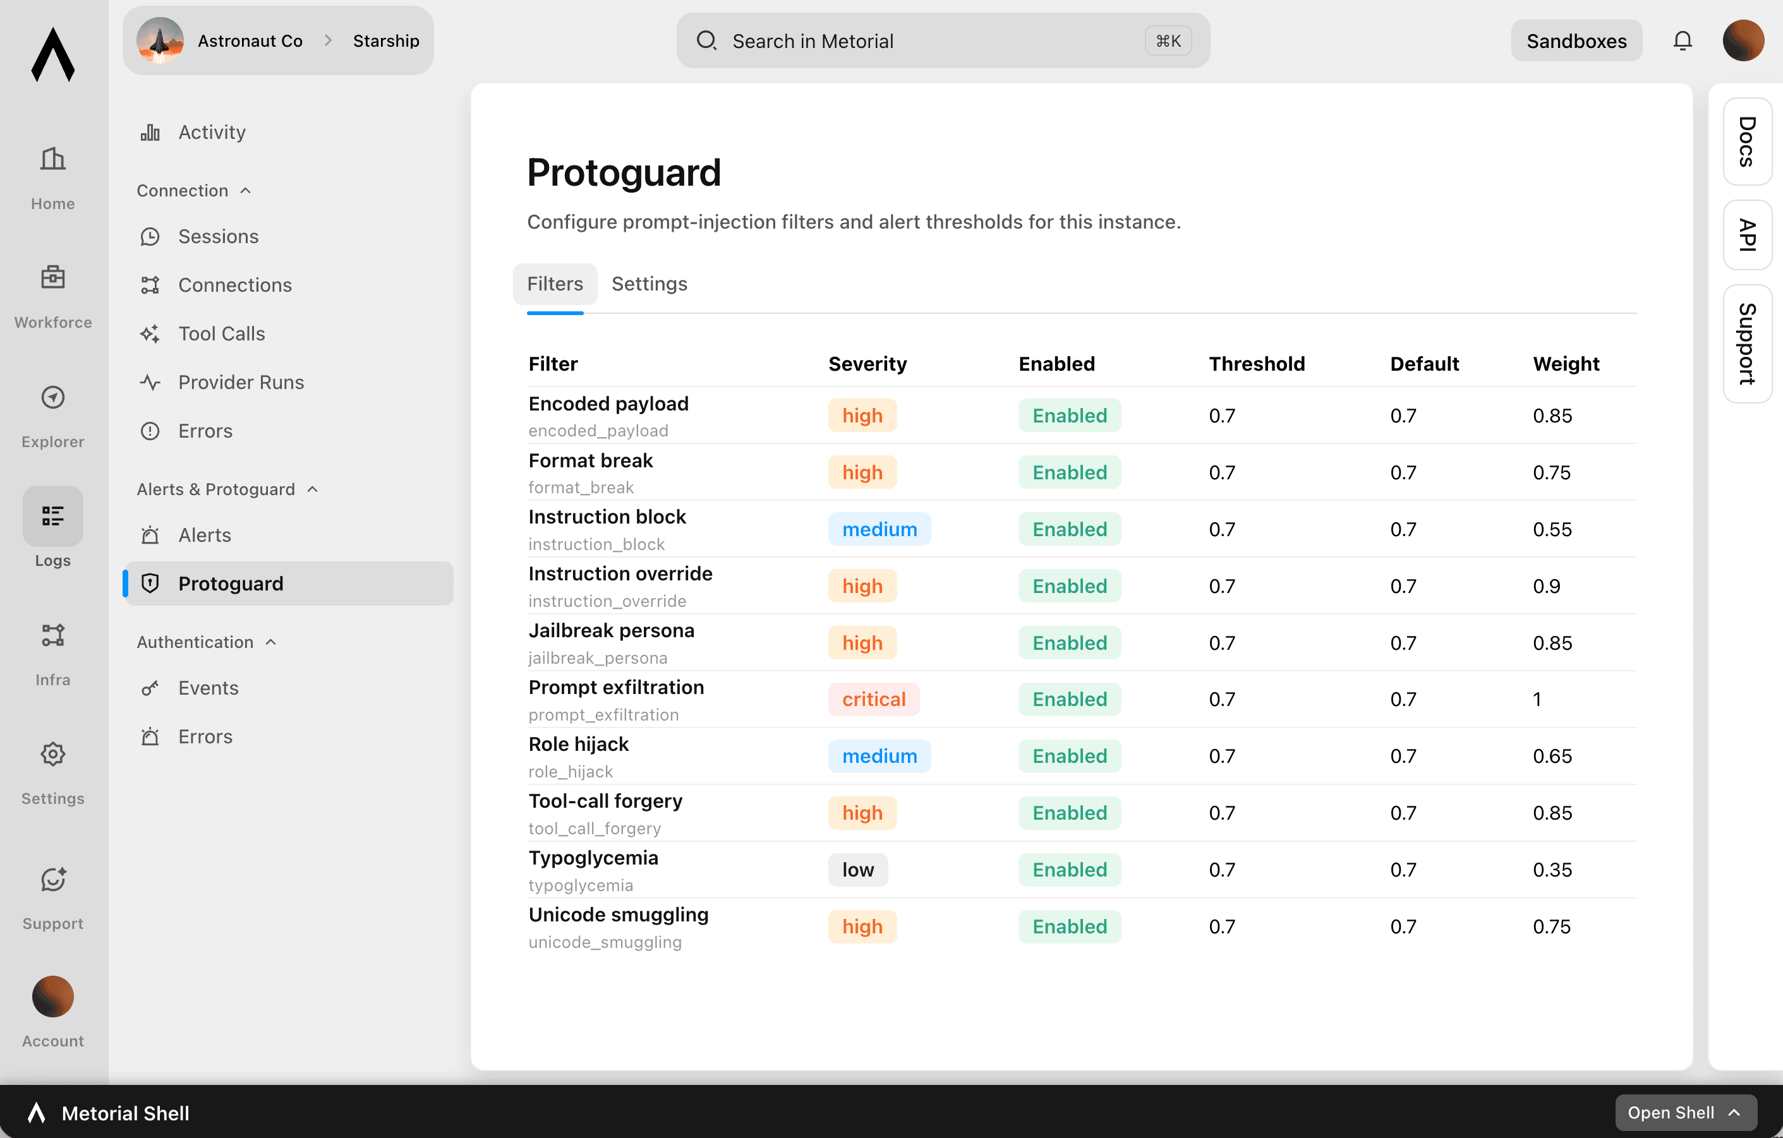Click the Metorial Shell label
Image resolution: width=1783 pixels, height=1138 pixels.
click(x=125, y=1113)
